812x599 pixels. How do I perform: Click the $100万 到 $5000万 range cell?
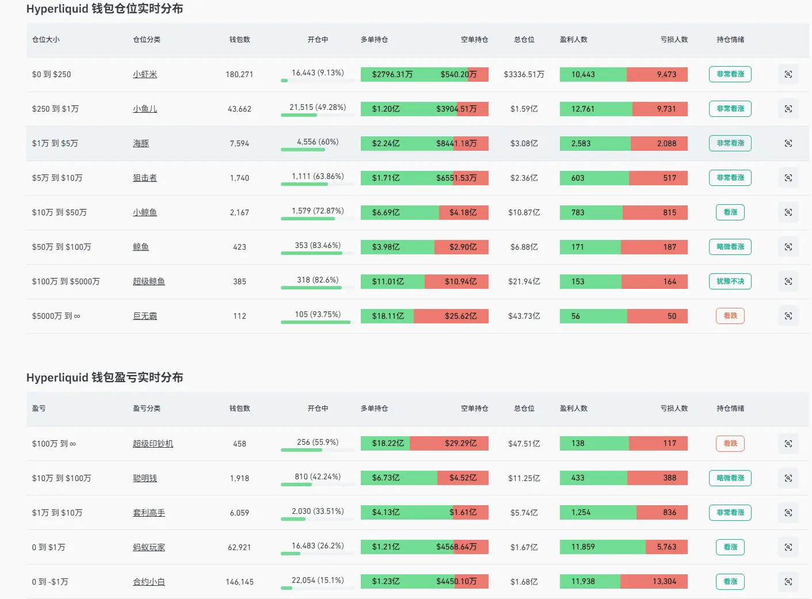[66, 281]
